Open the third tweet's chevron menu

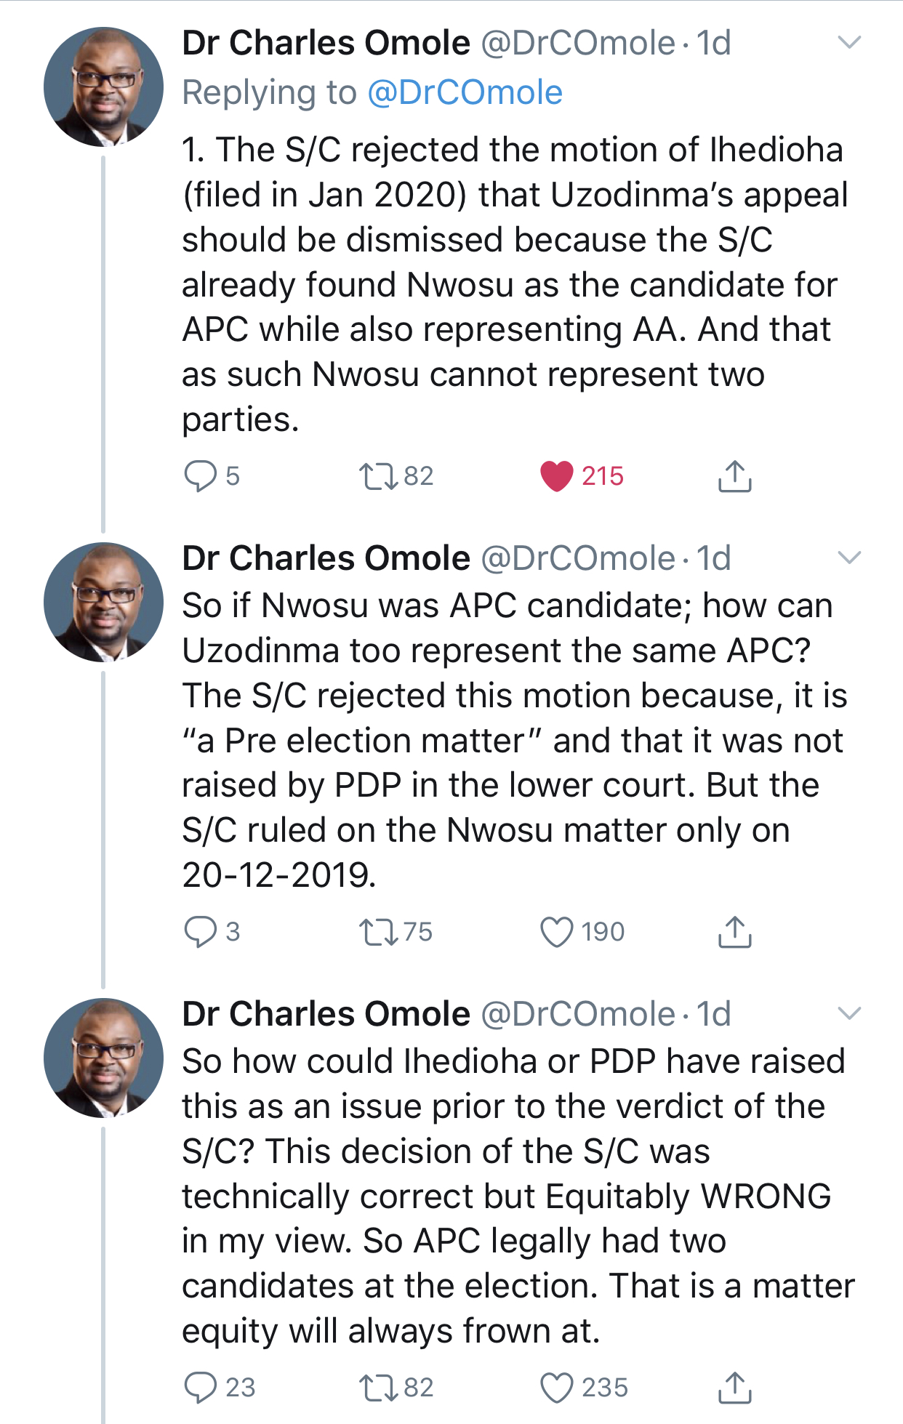pos(849,1013)
